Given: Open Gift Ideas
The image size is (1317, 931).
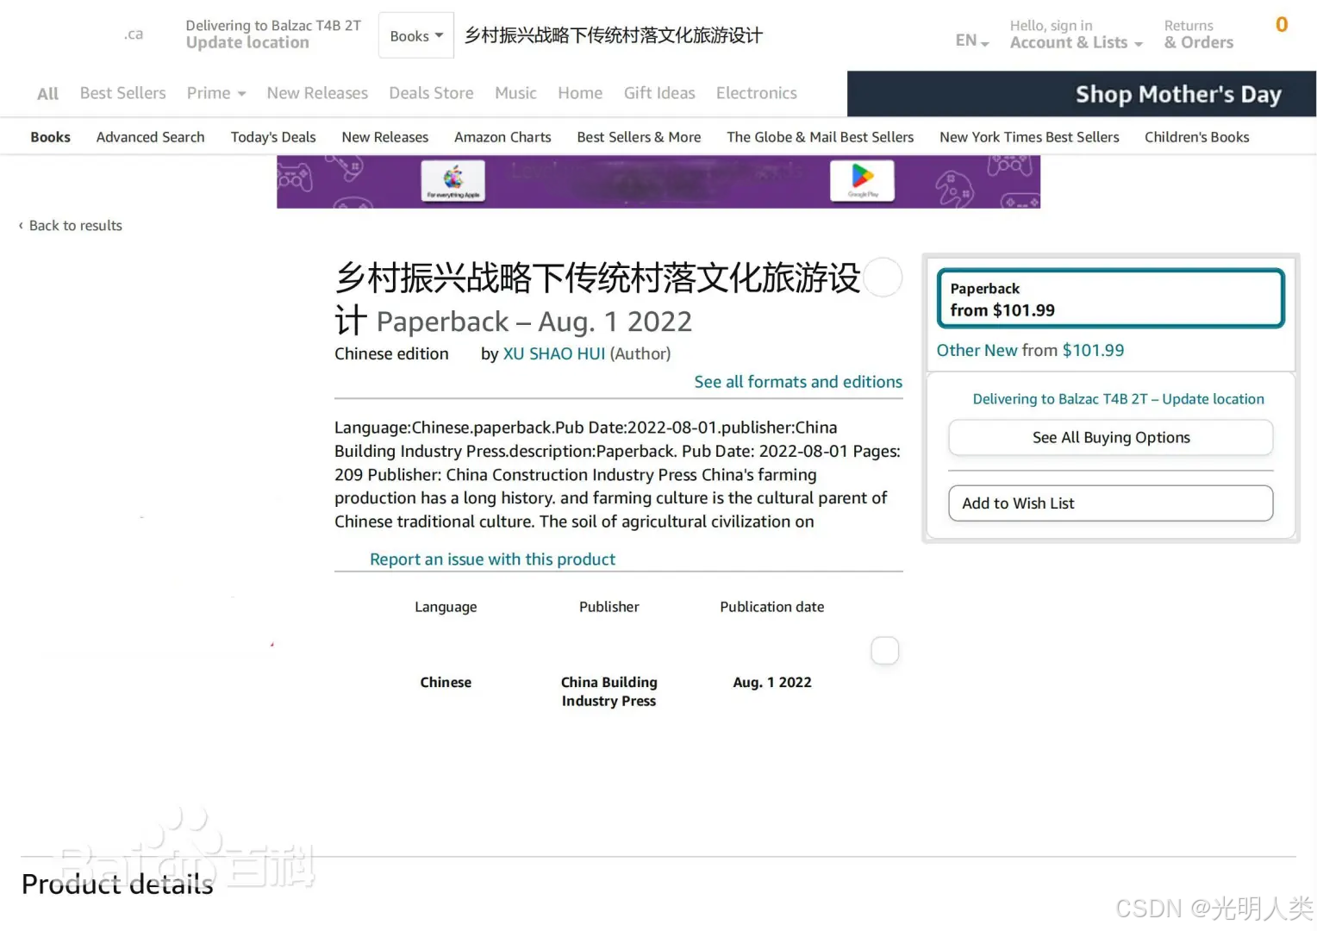Looking at the screenshot, I should (659, 93).
